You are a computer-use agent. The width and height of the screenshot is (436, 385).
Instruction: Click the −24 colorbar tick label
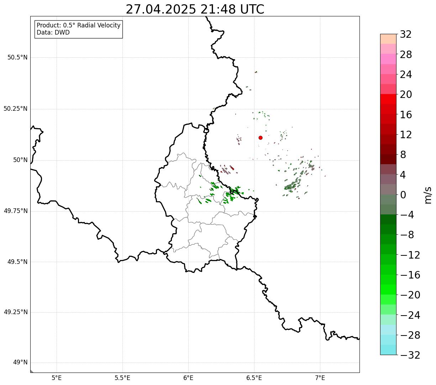point(410,315)
